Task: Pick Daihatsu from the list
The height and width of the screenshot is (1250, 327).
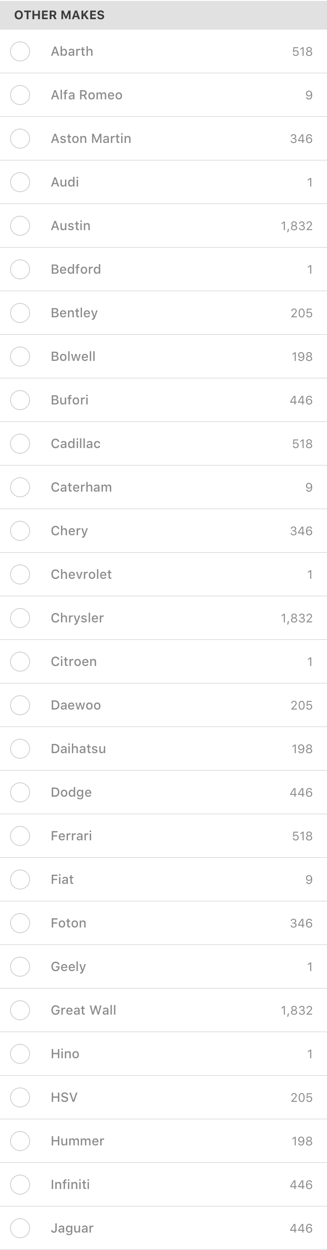Action: [x=163, y=749]
